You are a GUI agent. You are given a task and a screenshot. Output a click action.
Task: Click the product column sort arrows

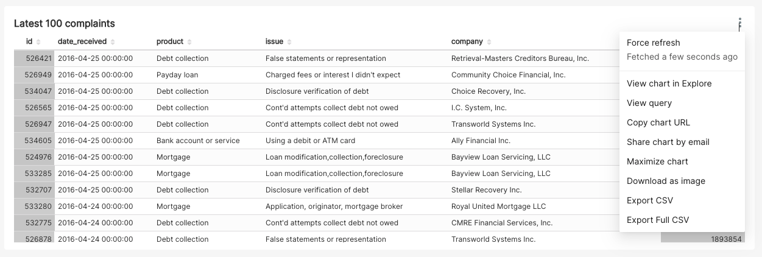click(x=189, y=42)
